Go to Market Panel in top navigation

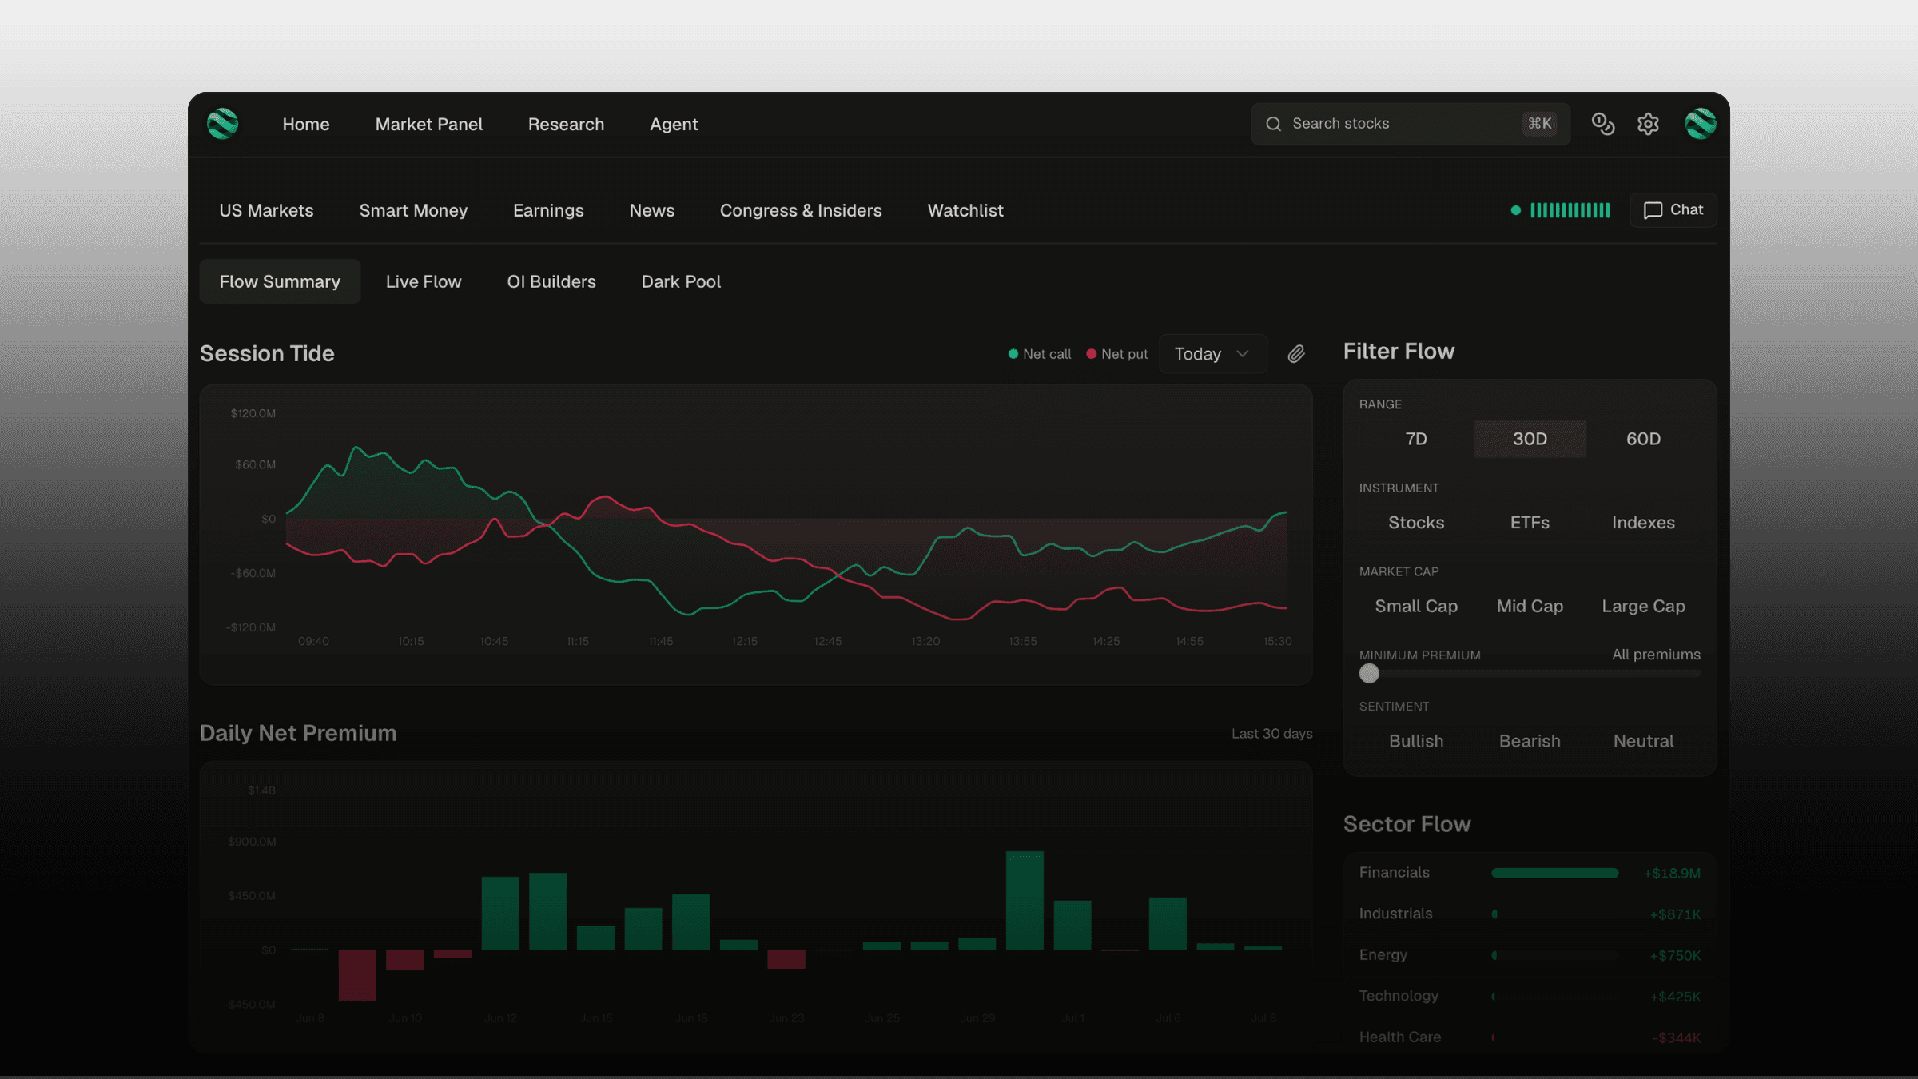[x=429, y=124]
